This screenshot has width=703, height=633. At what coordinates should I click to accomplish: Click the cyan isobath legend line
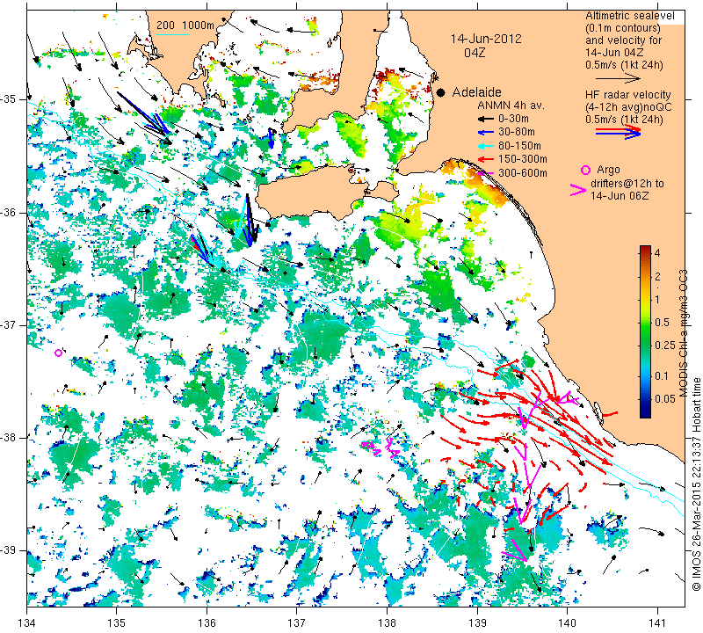(173, 34)
